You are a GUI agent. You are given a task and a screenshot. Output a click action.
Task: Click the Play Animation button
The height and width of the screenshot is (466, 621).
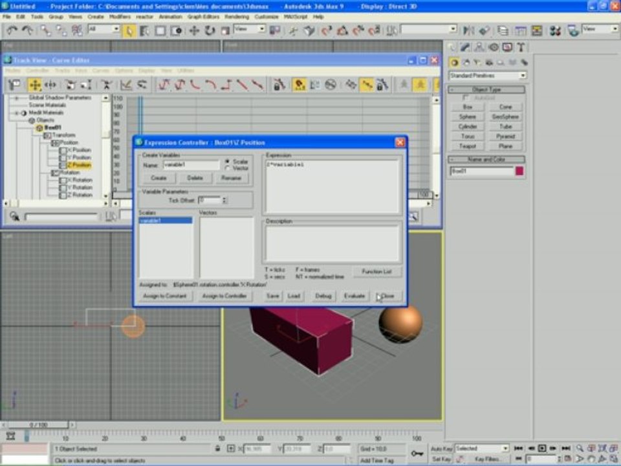542,449
